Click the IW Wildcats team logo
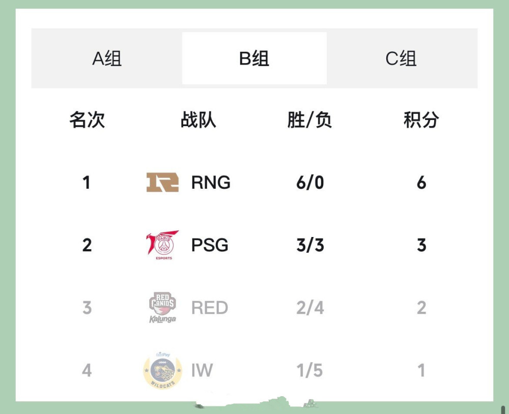Image resolution: width=509 pixels, height=414 pixels. [162, 370]
